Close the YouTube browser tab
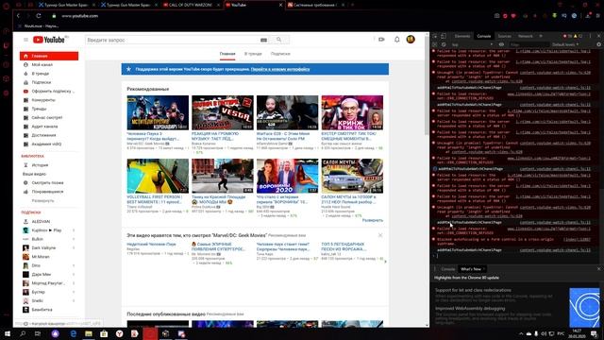Viewport: 604px width, 340px height. coord(280,5)
